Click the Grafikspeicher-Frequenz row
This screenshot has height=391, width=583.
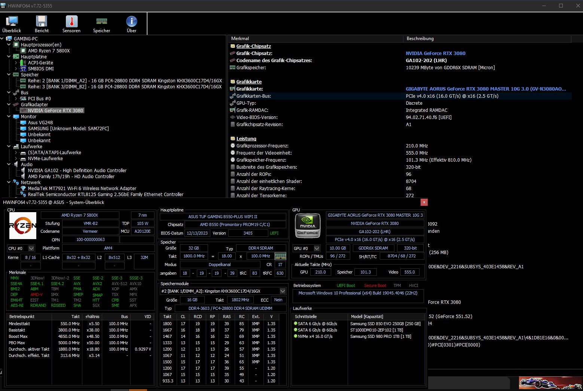pos(401,160)
